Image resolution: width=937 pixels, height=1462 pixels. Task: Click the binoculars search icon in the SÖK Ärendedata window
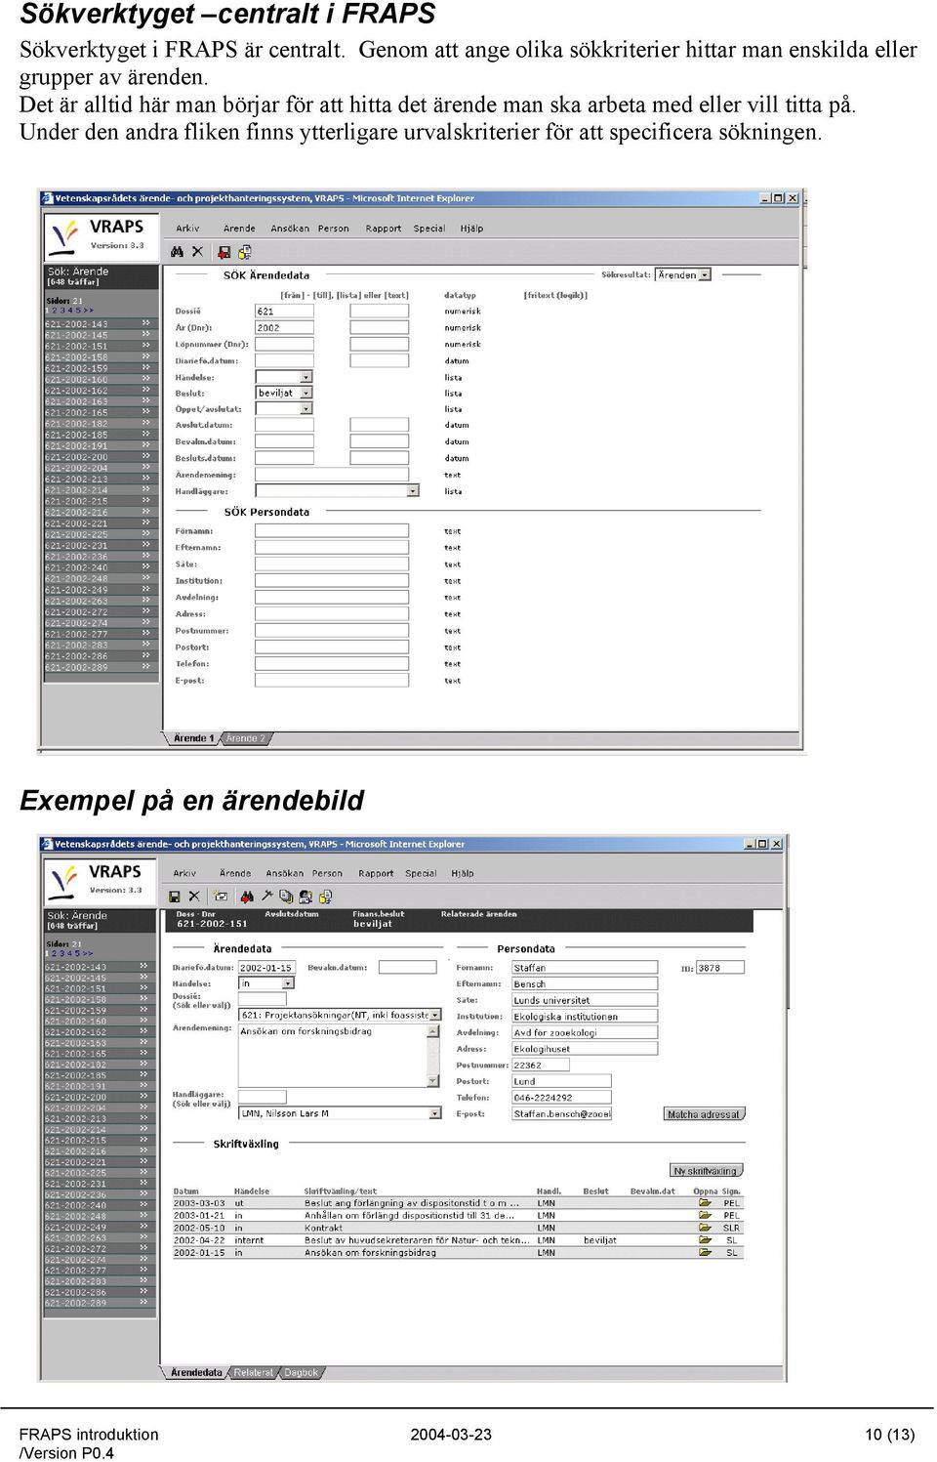[x=177, y=252]
